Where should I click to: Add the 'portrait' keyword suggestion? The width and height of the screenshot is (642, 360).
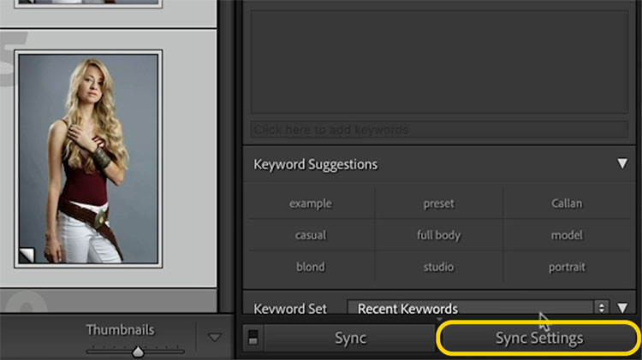(x=567, y=267)
